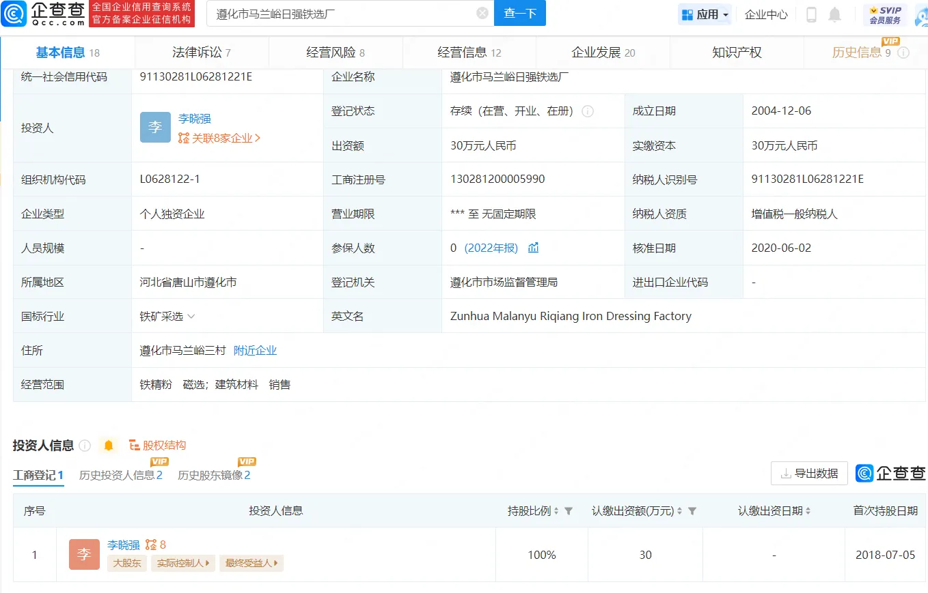
Task: Open 企业中心 in the header
Action: [x=766, y=14]
